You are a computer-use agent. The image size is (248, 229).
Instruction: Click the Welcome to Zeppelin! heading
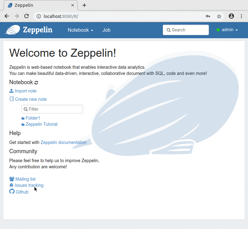click(x=63, y=53)
